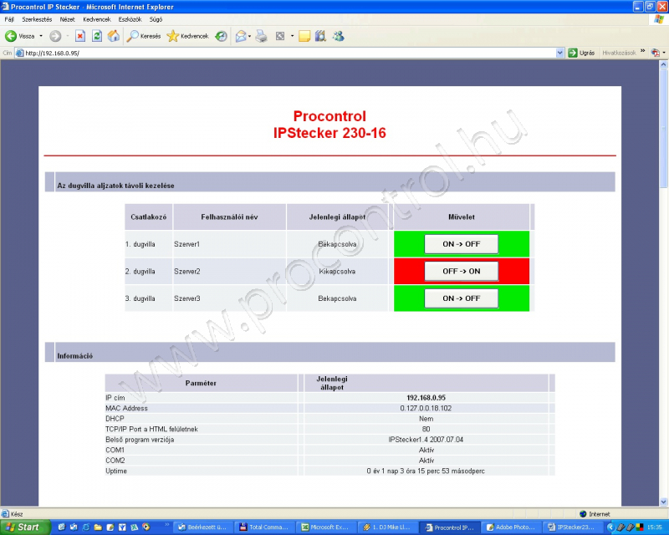Click the Windows flag throbber logo

click(659, 19)
